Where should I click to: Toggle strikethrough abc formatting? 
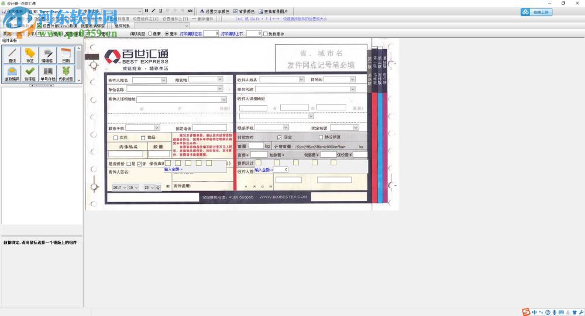click(190, 11)
